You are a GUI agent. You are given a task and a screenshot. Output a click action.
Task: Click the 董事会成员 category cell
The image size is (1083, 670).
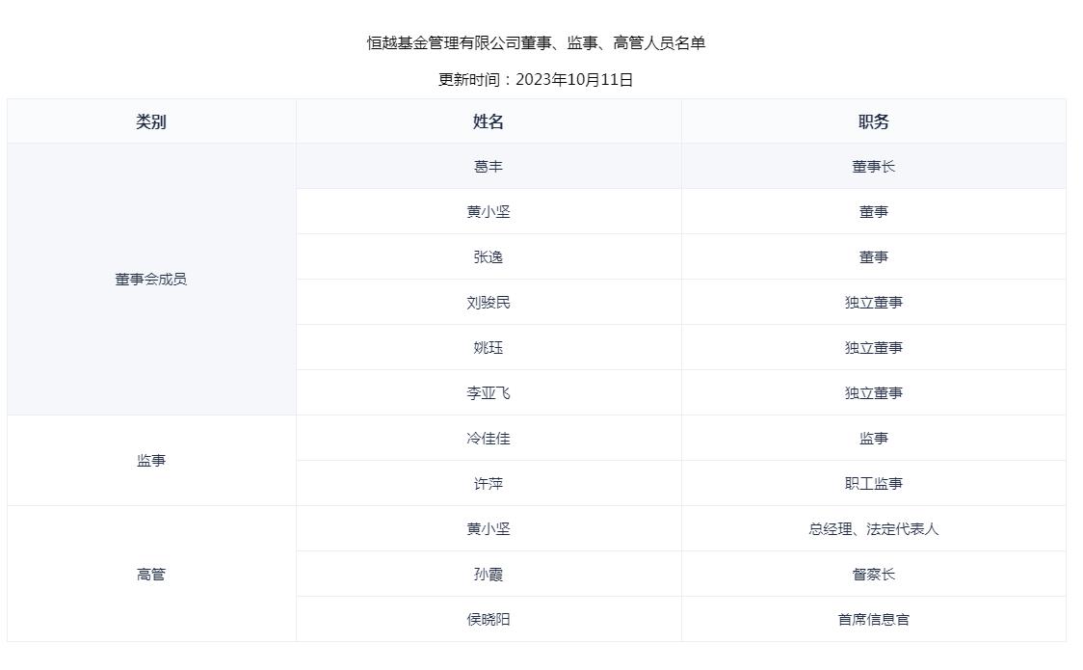coord(151,279)
